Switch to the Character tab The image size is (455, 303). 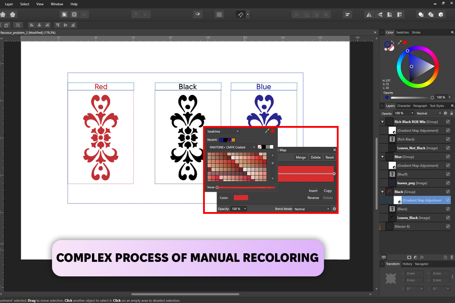point(403,106)
